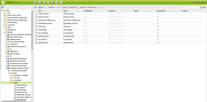
Task: Open the Inbox console icon
Action: 48,2
